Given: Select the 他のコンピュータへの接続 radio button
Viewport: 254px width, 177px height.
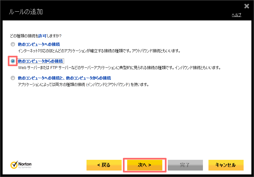Looking at the screenshot, I should pos(13,44).
